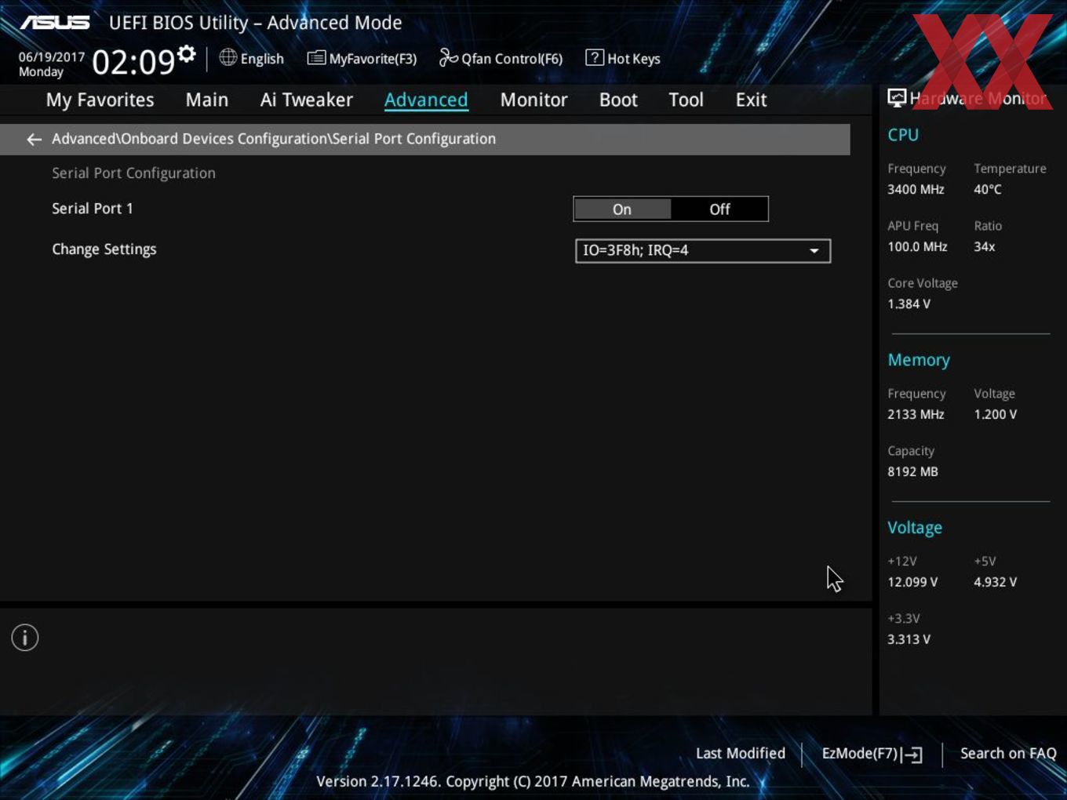
Task: Click the Voltage section heading
Action: click(915, 528)
